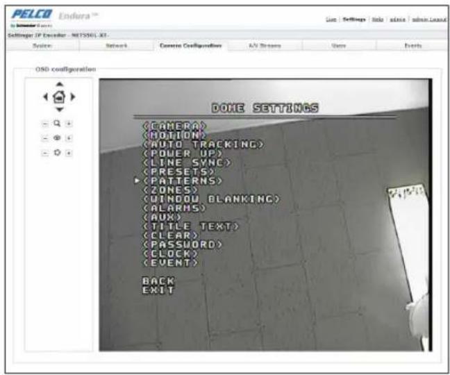Click PRESETS in the OSD menu
This screenshot has height=375, width=450.
pyautogui.click(x=178, y=172)
